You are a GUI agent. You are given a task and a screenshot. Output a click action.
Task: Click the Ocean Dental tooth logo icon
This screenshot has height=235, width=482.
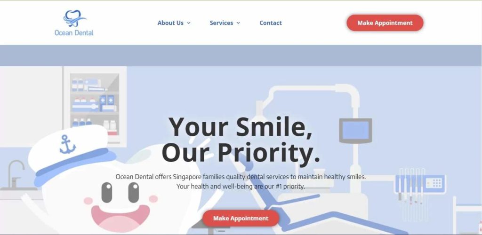tap(74, 18)
